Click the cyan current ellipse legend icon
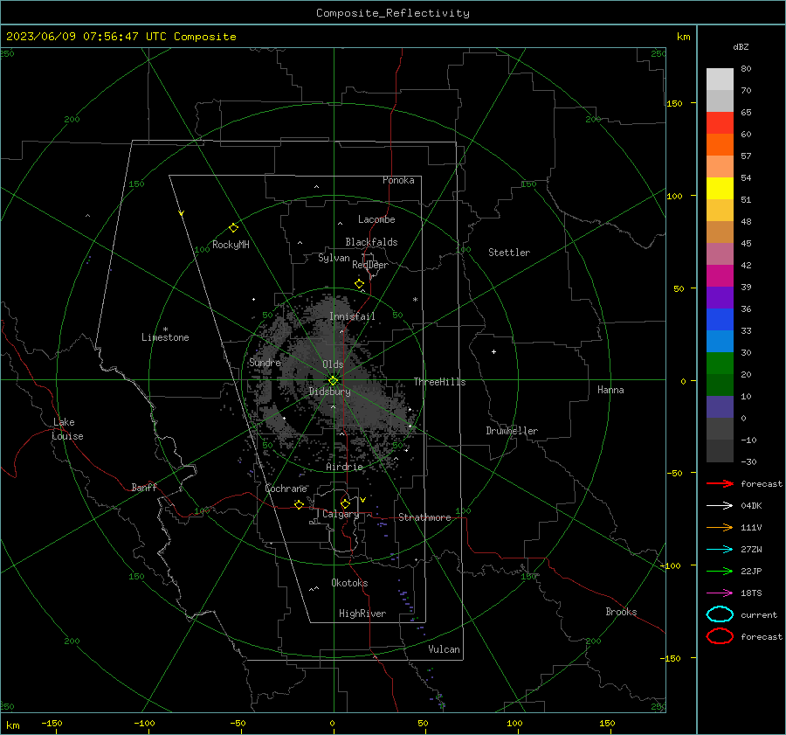The height and width of the screenshot is (735, 786). point(720,614)
